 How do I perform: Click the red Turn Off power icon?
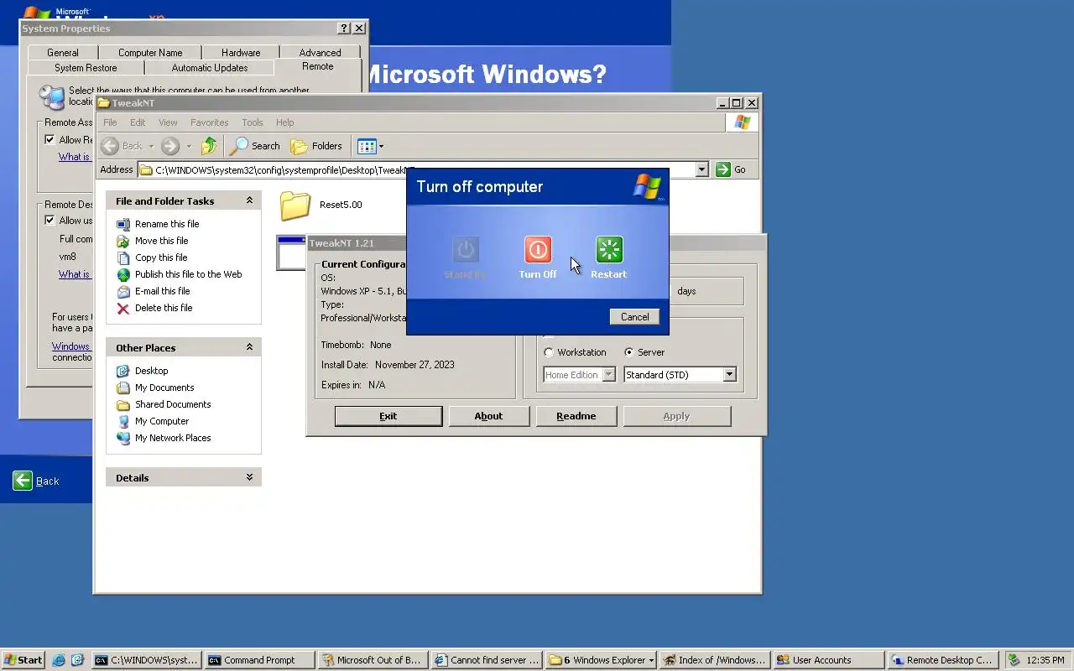[x=538, y=249]
